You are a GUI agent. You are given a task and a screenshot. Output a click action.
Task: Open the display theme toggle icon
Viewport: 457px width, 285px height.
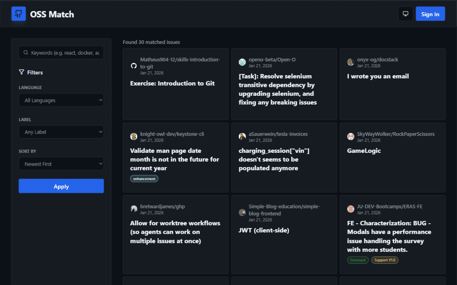tap(405, 13)
